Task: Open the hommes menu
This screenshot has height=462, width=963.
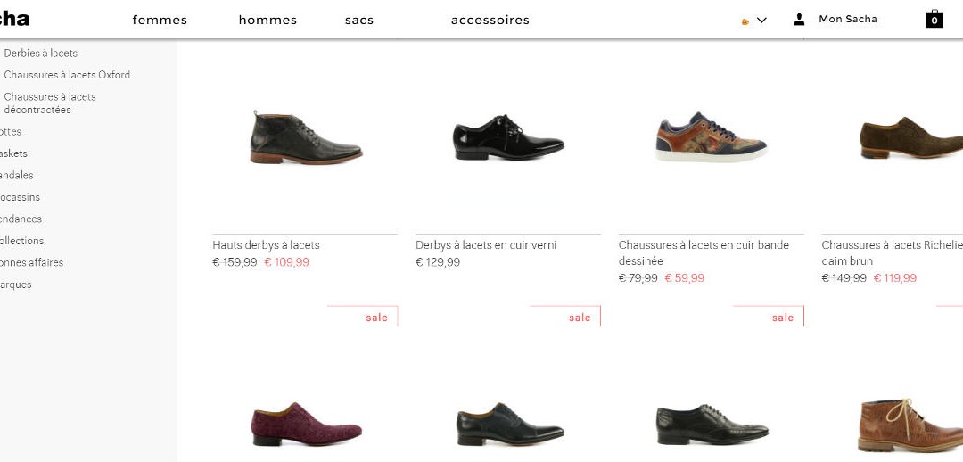Action: pyautogui.click(x=267, y=20)
